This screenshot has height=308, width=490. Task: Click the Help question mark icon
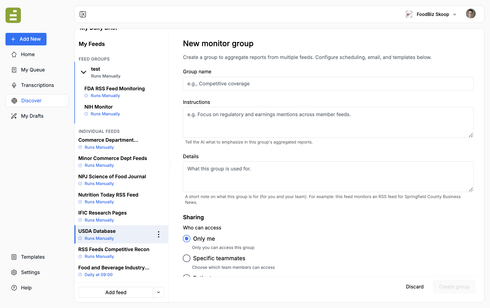14,288
